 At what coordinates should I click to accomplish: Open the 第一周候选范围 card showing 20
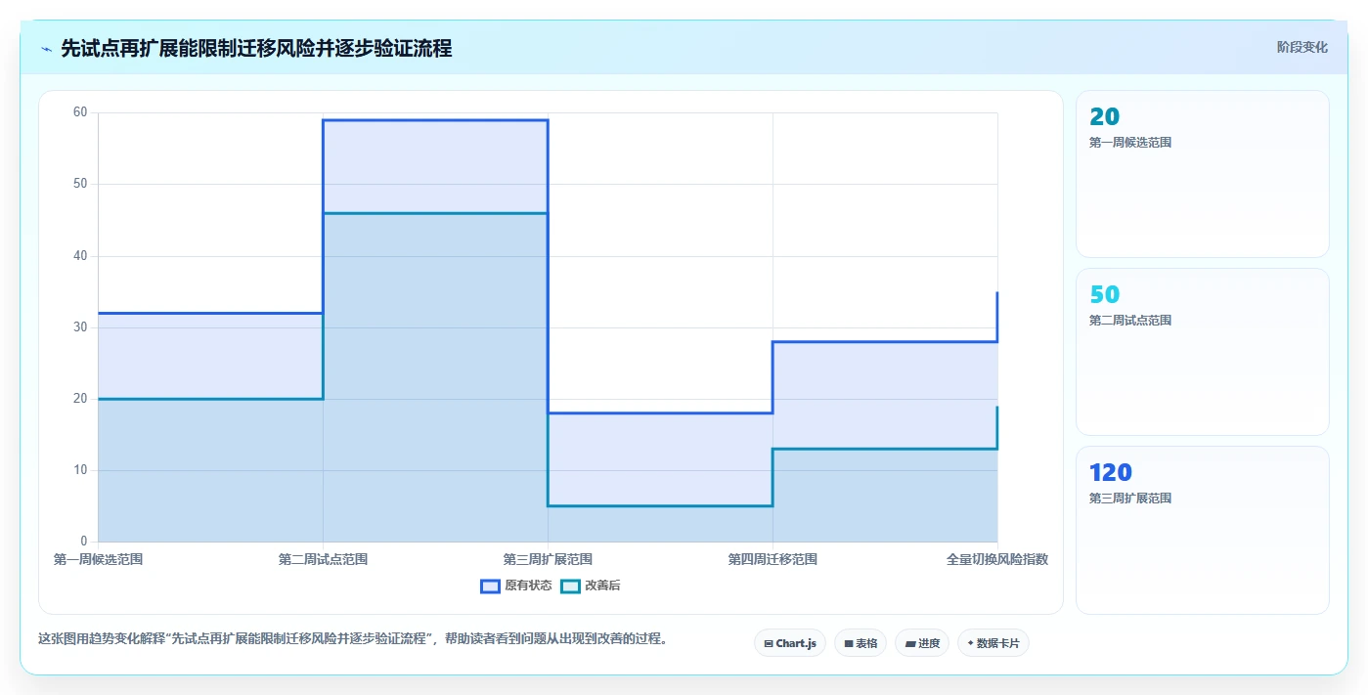coord(1203,174)
